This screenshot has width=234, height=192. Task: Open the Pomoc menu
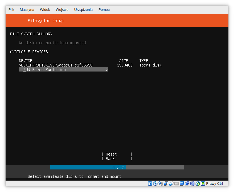tap(104, 10)
